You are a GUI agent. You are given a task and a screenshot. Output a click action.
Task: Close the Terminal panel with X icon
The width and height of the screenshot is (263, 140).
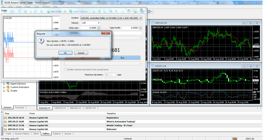click(2, 111)
